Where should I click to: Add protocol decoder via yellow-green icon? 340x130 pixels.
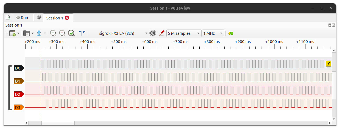[231, 33]
